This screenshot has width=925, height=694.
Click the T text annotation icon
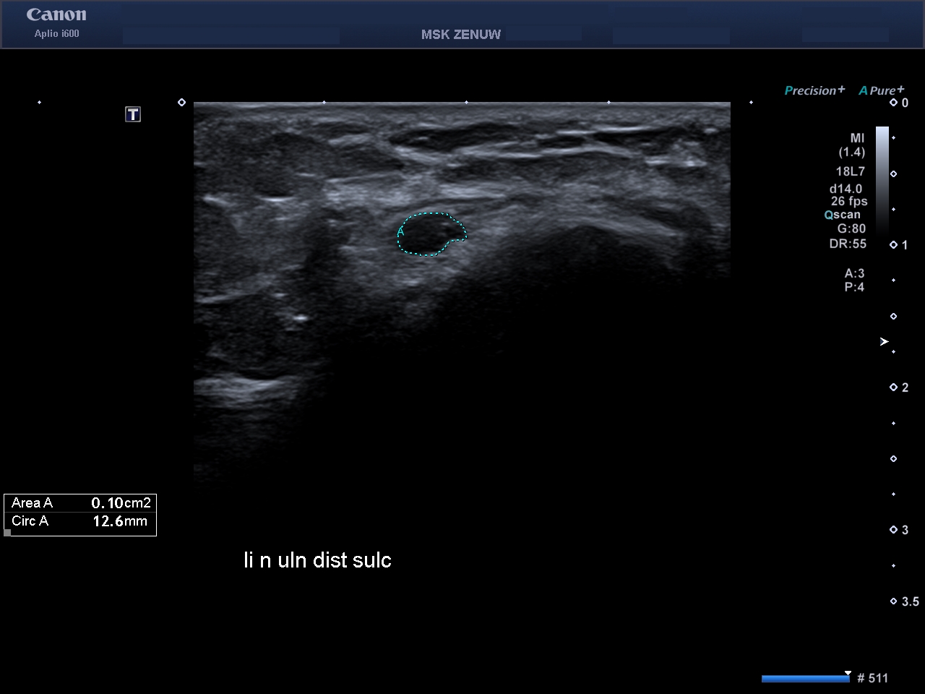133,114
